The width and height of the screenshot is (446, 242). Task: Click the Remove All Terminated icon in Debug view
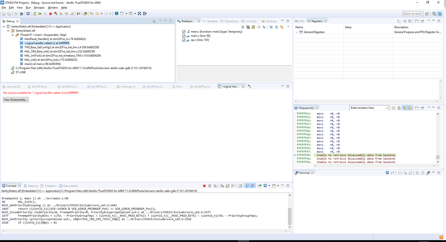pyautogui.click(x=154, y=21)
